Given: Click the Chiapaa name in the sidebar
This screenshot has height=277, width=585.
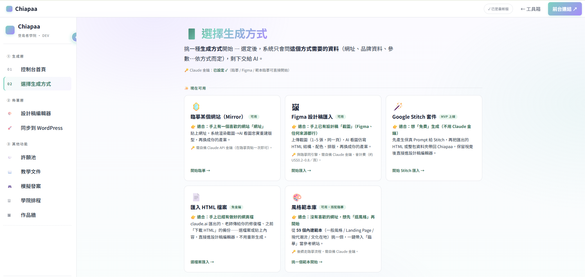Looking at the screenshot, I should (29, 27).
